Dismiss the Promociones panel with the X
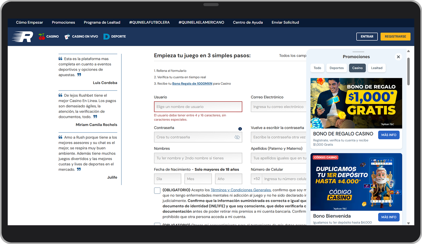The width and height of the screenshot is (422, 244). coord(398,57)
